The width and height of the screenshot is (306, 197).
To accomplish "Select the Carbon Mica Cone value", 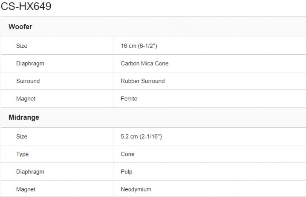I will pos(144,63).
